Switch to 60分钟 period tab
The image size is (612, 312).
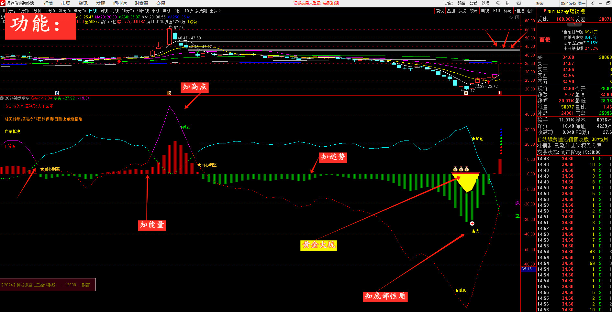coord(80,11)
